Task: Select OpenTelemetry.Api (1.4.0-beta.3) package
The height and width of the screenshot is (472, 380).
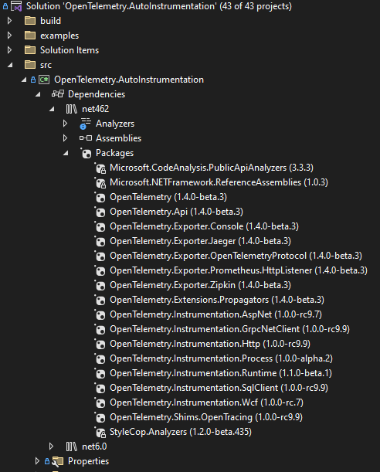Action: (x=176, y=212)
